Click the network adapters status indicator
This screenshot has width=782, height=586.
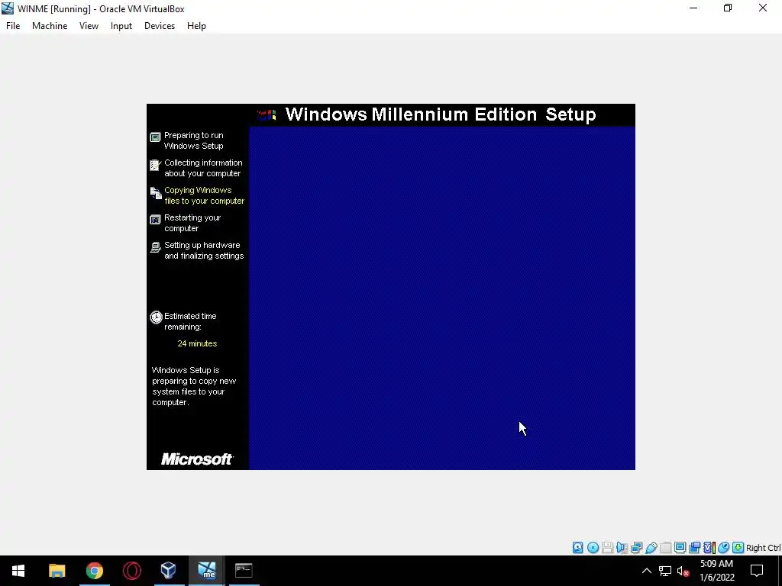[636, 548]
